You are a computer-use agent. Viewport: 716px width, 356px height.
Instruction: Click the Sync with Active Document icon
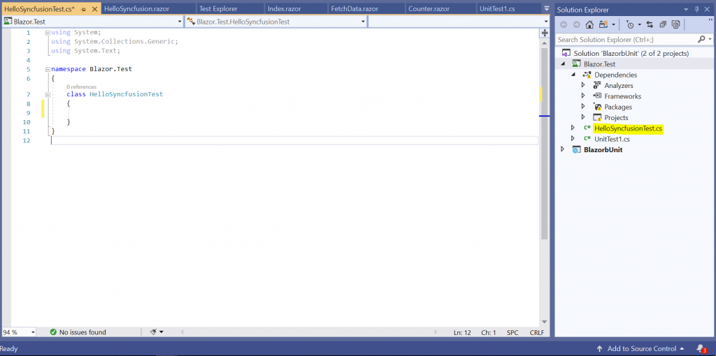(x=650, y=24)
